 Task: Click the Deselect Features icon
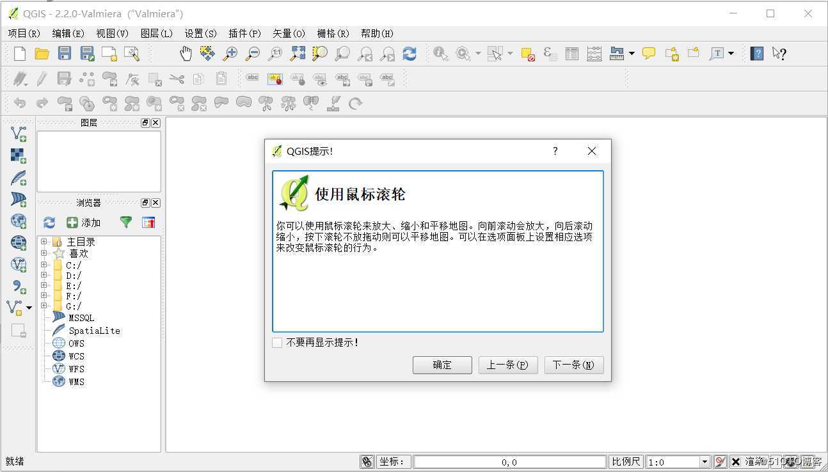point(528,54)
